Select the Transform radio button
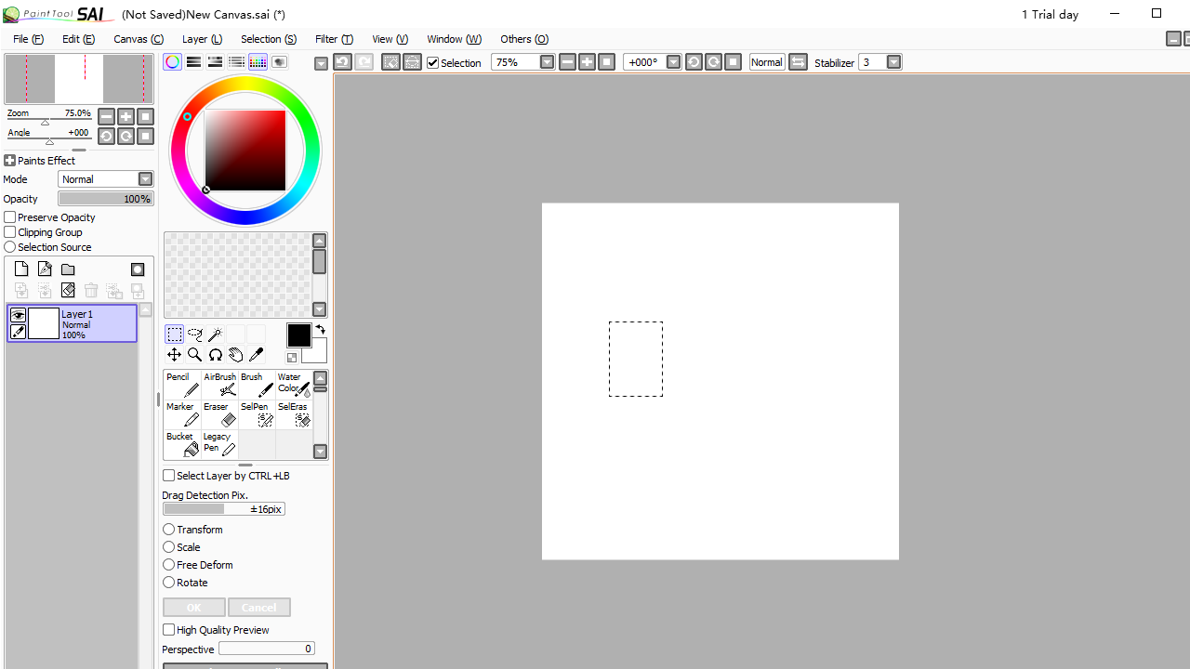 [168, 529]
